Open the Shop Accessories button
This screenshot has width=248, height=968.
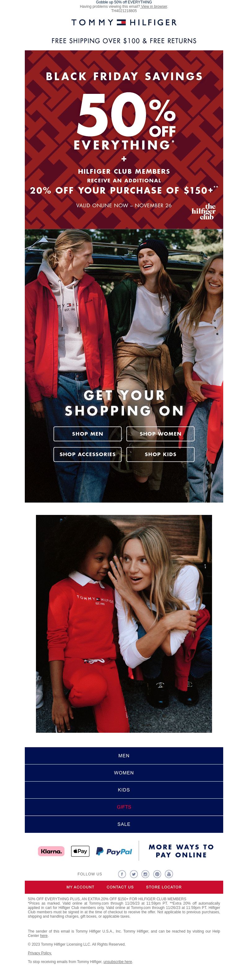click(87, 454)
